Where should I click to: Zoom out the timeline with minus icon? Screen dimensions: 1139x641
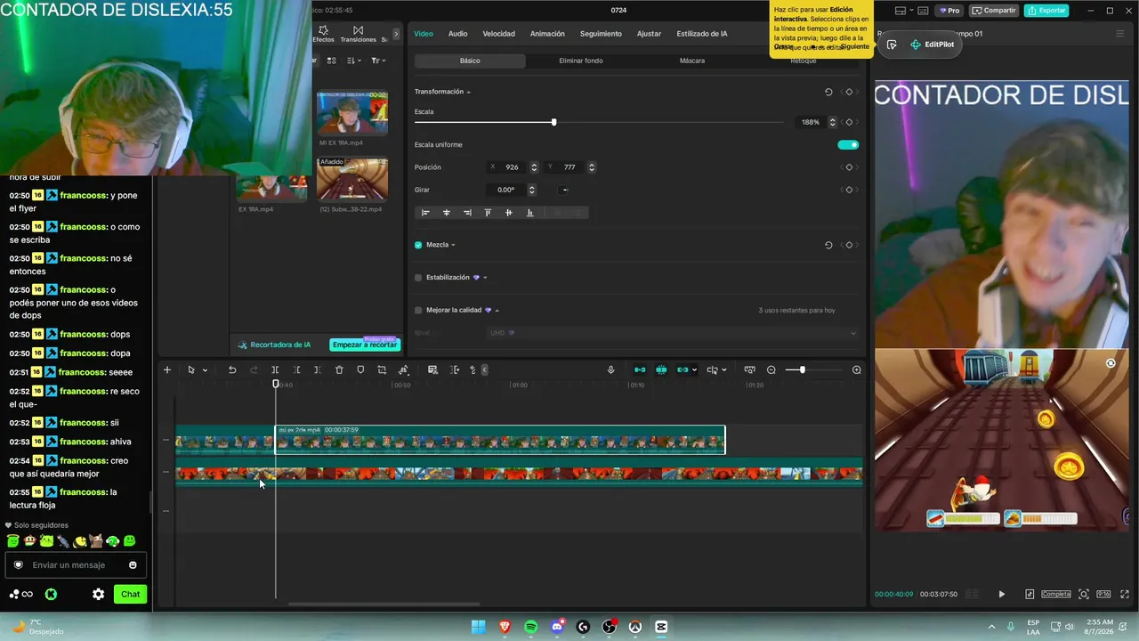771,370
